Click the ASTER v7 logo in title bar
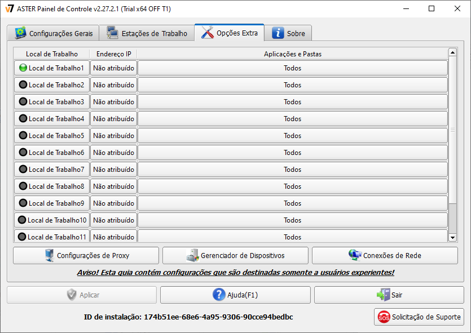This screenshot has width=471, height=333. coord(10,8)
